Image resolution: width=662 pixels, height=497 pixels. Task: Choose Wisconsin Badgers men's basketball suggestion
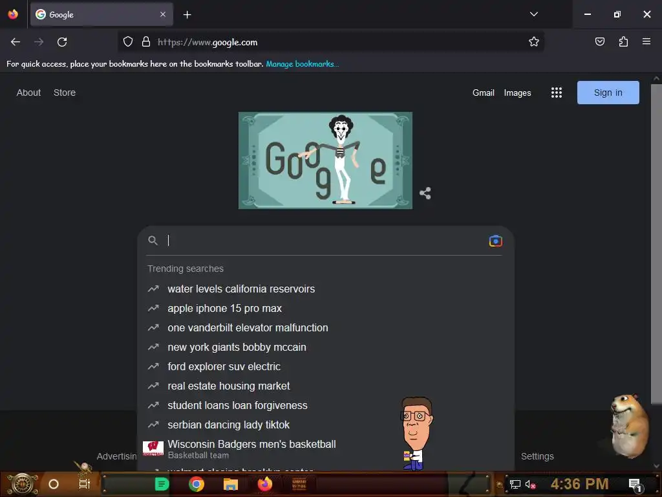click(x=325, y=449)
